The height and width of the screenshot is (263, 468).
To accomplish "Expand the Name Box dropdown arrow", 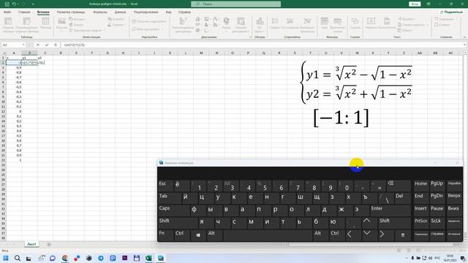I will point(23,45).
